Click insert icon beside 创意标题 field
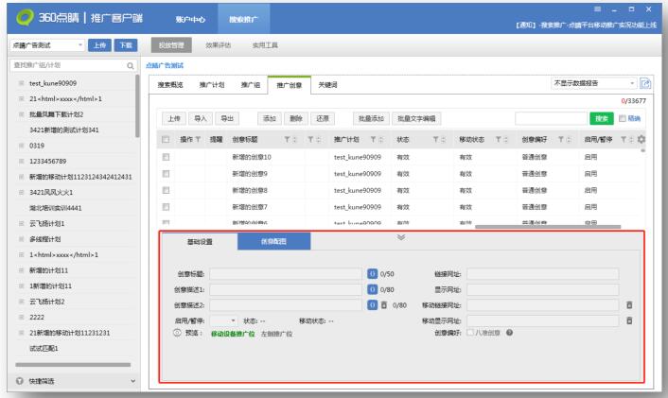Screen dimensions: 668x398 click(x=372, y=273)
